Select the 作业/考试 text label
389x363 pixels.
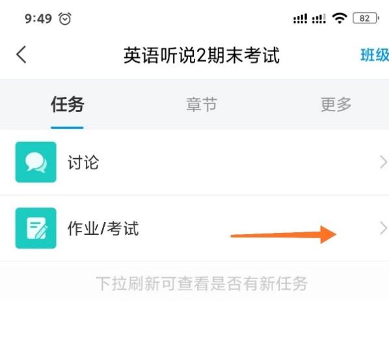point(103,228)
